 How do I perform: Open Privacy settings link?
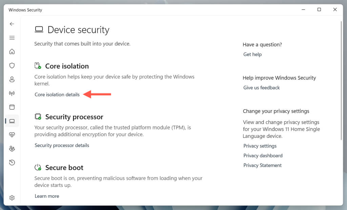point(260,146)
